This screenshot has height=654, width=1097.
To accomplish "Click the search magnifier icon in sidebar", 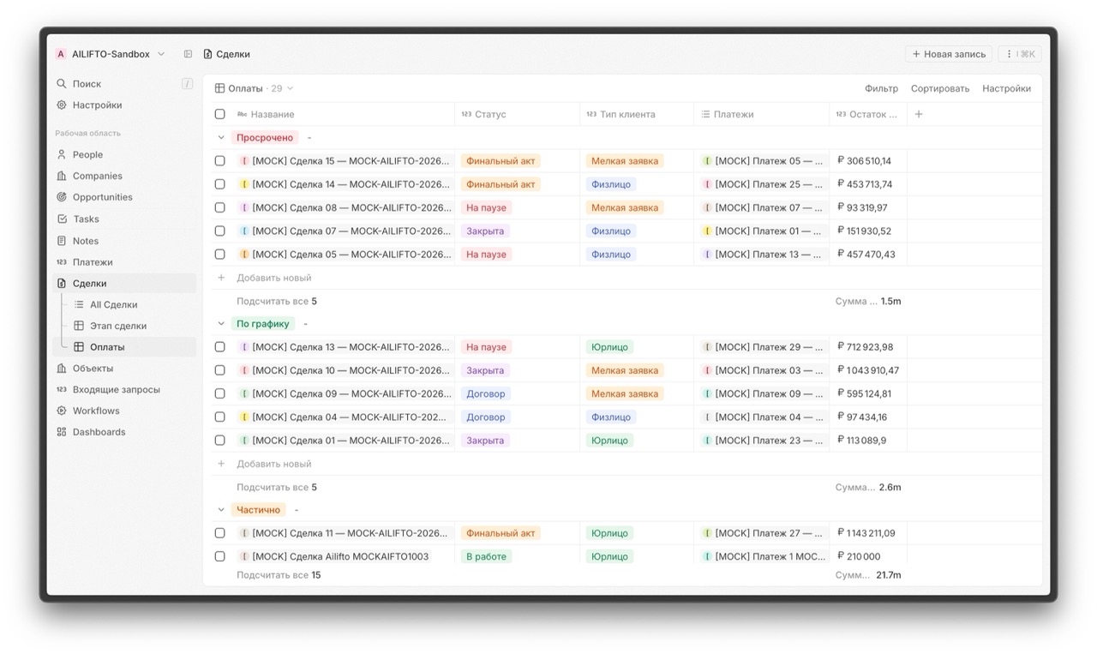I will 62,84.
